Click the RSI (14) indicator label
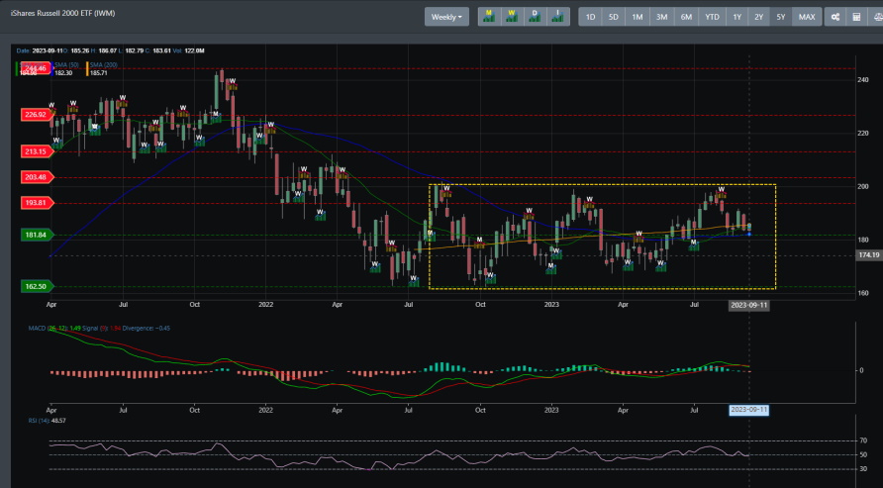Viewport: 883px width, 488px height. click(x=47, y=421)
